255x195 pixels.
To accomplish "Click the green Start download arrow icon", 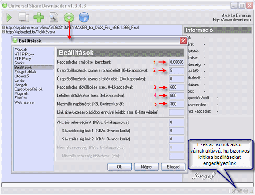I will [x=9, y=17].
